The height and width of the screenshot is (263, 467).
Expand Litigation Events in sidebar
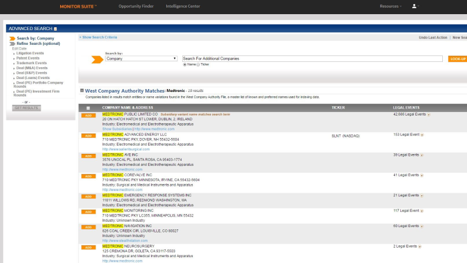tap(30, 53)
